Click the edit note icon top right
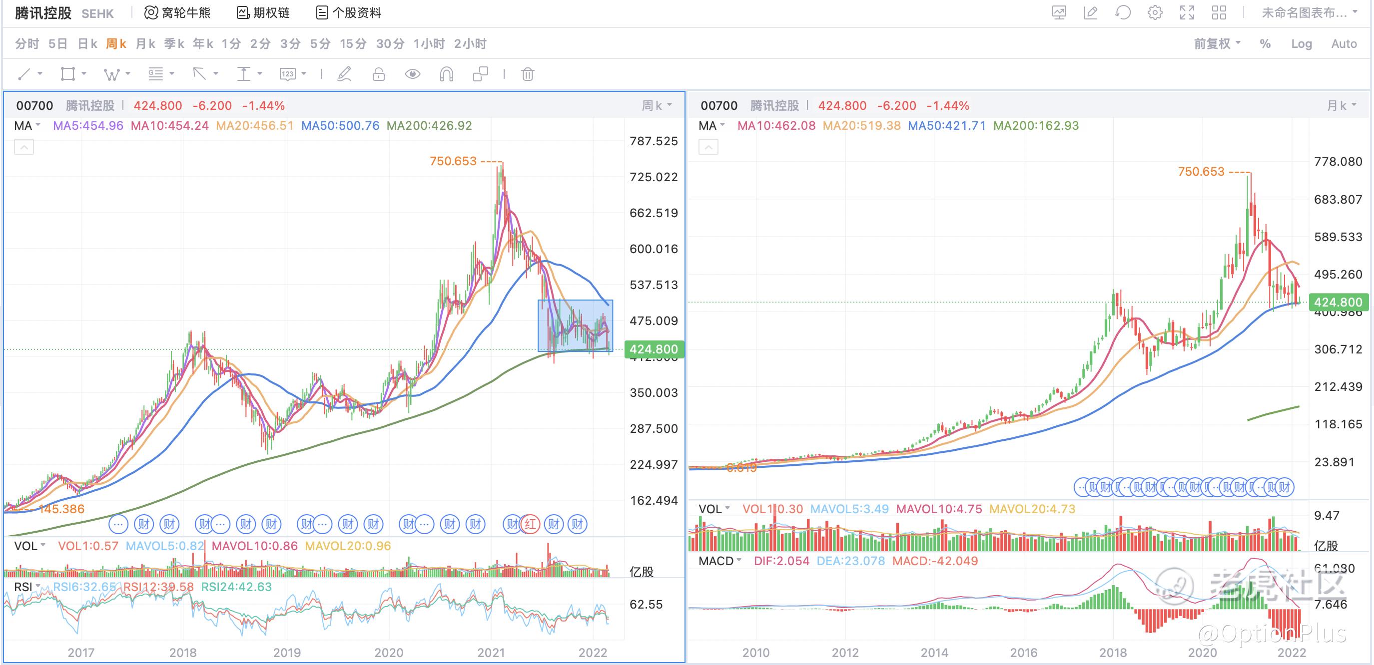This screenshot has height=665, width=1374. point(1091,13)
